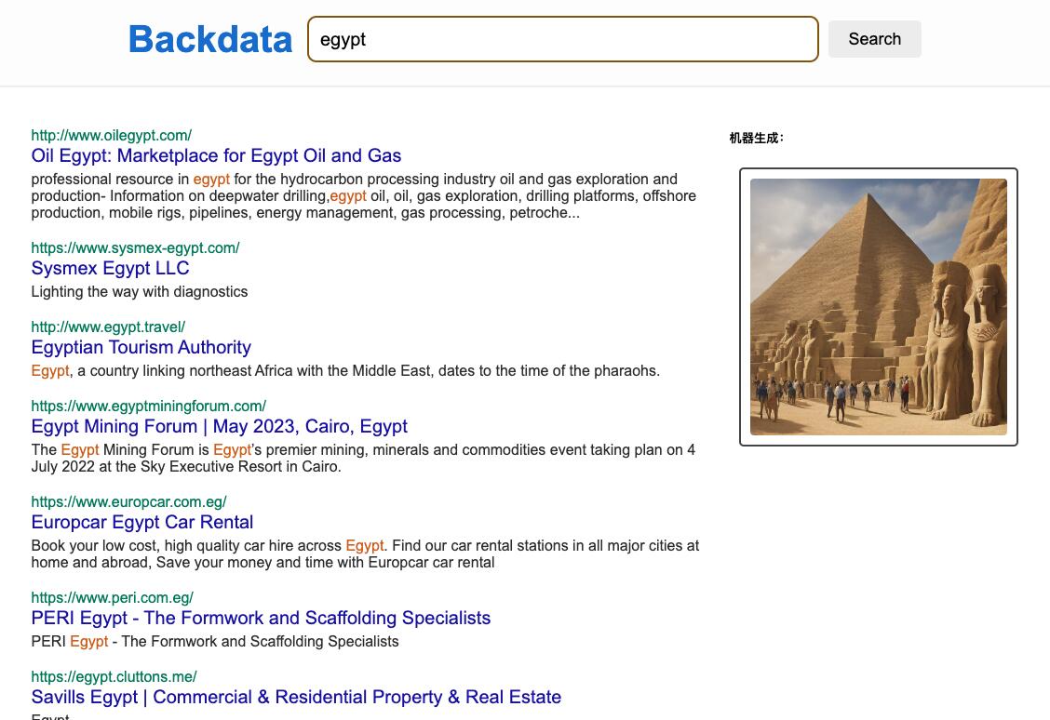Click the search input field containing egypt
1050x720 pixels.
pyautogui.click(x=562, y=39)
